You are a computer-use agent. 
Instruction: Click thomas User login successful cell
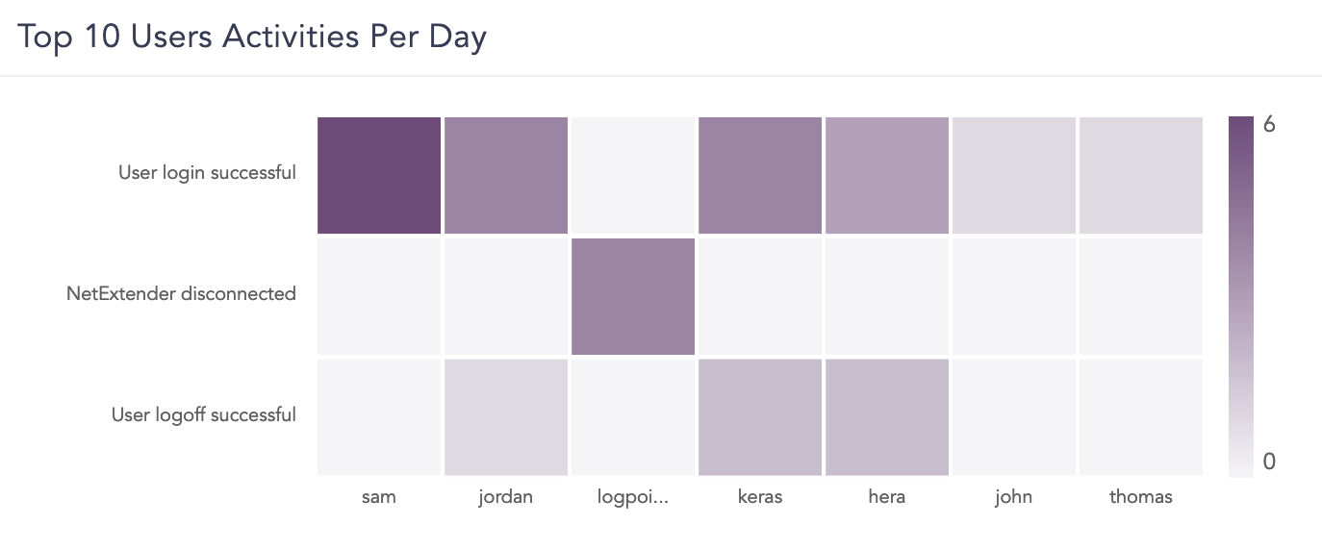click(x=1140, y=175)
